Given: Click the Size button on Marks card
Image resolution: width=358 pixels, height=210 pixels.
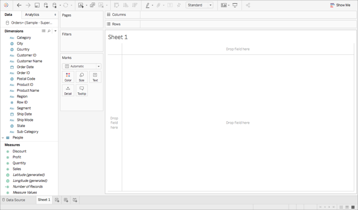Looking at the screenshot, I should [x=82, y=77].
